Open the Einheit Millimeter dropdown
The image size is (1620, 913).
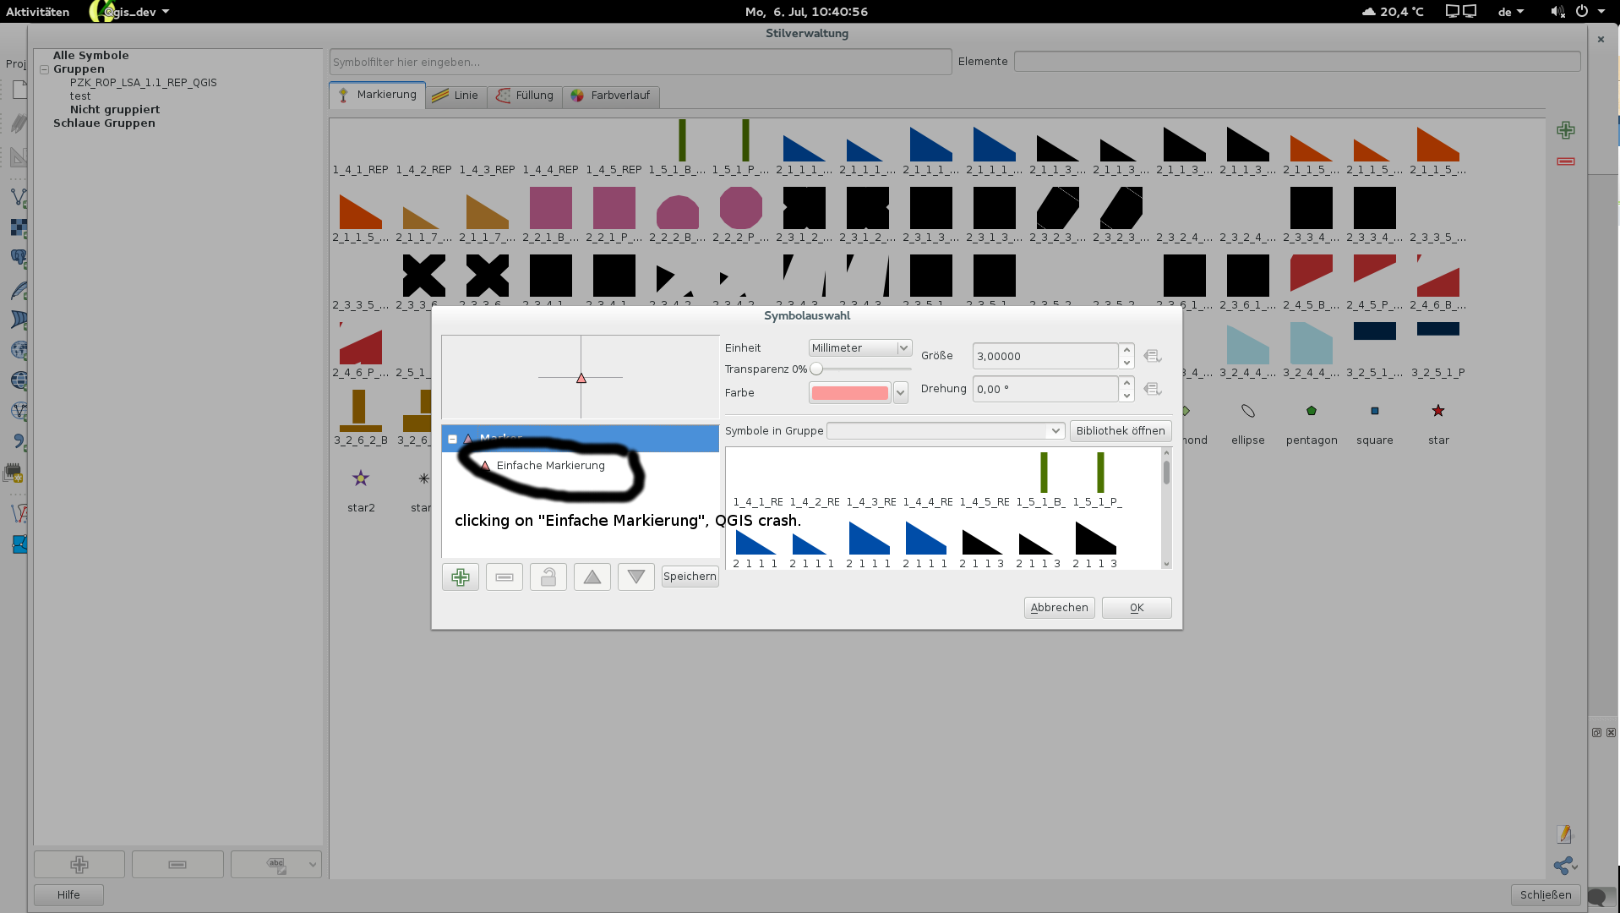[859, 348]
